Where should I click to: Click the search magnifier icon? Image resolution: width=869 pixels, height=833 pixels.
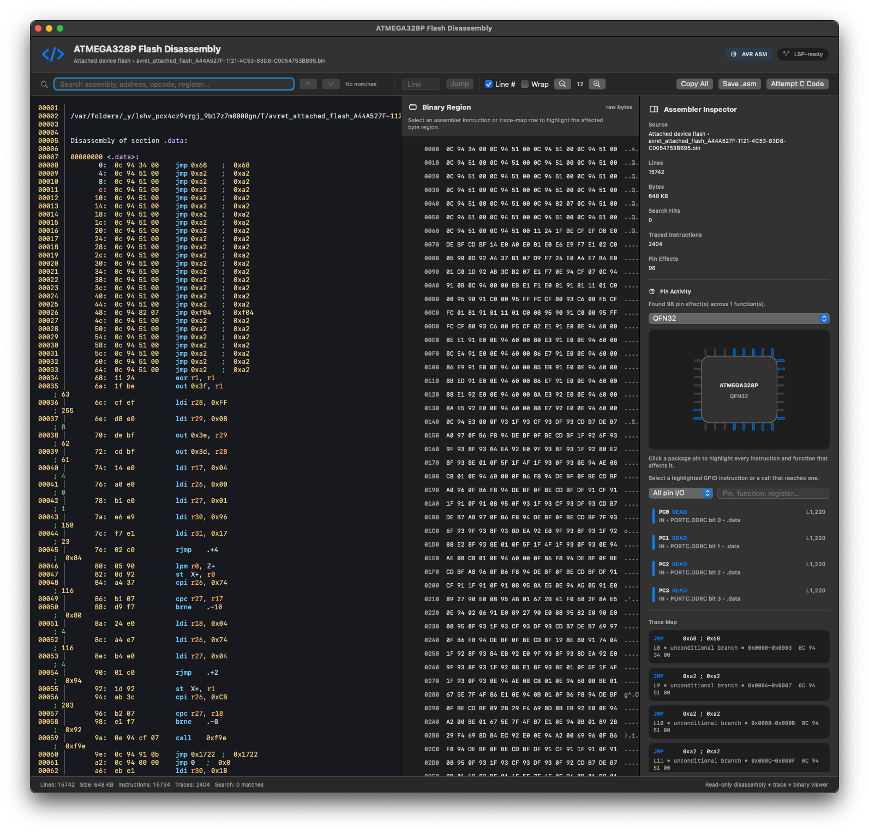(x=44, y=85)
